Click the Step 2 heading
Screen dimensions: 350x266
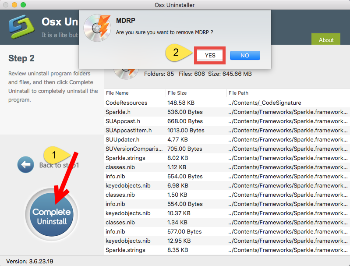pos(21,58)
